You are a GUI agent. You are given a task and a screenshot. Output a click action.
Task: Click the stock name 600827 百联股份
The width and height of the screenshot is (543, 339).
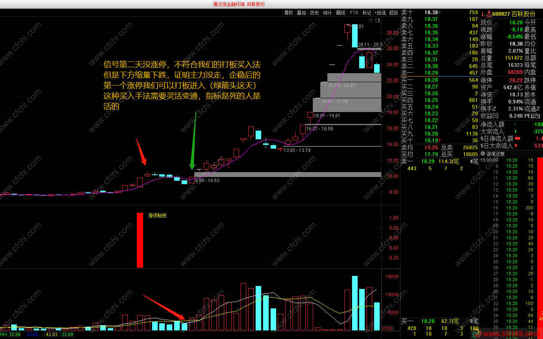click(514, 14)
